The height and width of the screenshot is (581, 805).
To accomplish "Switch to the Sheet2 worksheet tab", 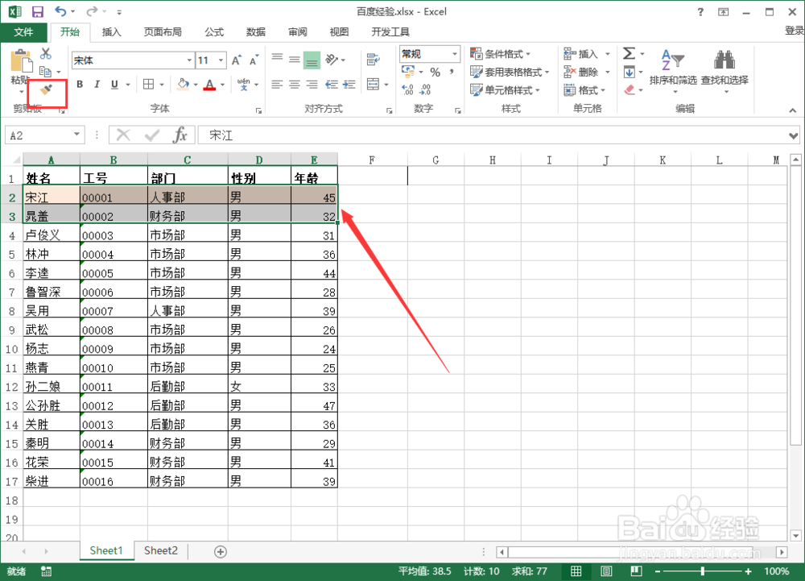I will (x=161, y=550).
